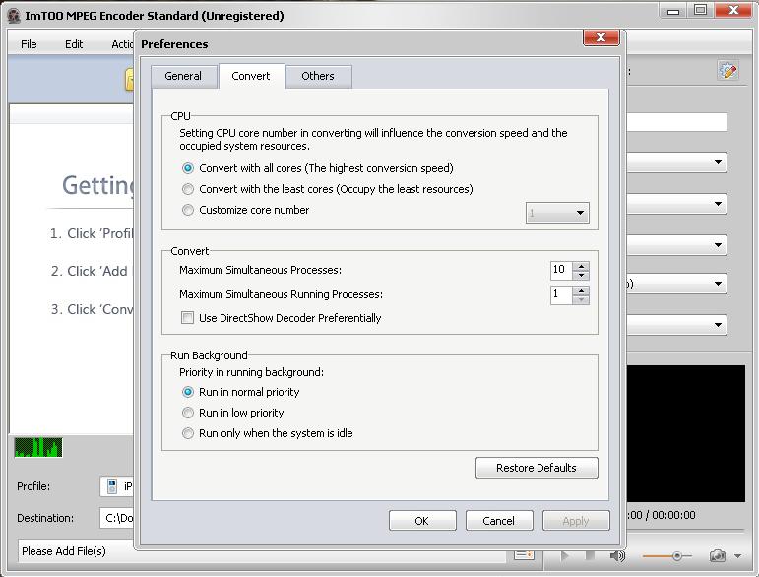
Task: Click the 'Destination:' label
Action: pyautogui.click(x=45, y=519)
